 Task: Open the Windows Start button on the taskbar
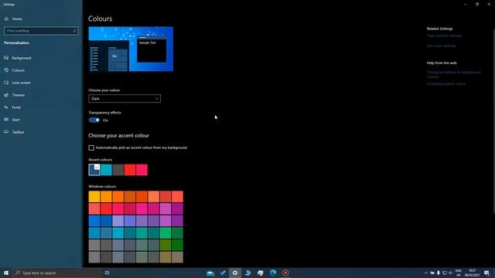point(6,273)
